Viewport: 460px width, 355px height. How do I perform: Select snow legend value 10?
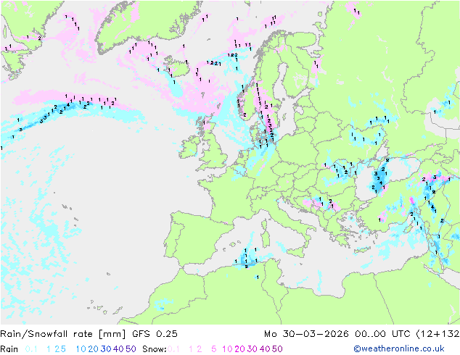pyautogui.click(x=227, y=349)
